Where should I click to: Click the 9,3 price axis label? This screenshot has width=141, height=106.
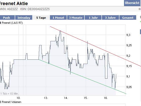point(128,35)
